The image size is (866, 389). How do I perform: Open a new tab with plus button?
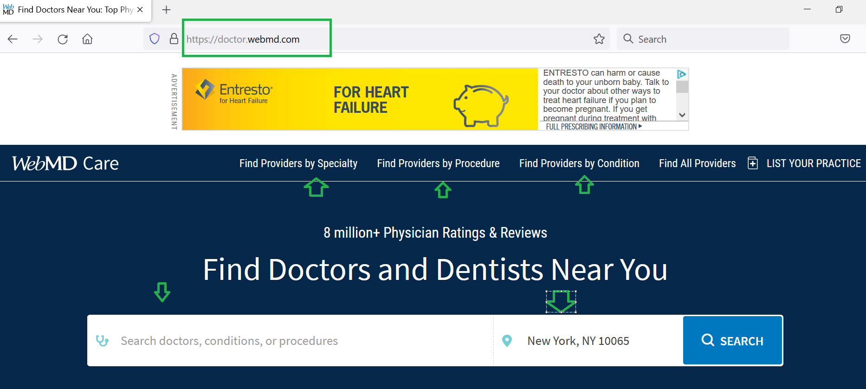(x=166, y=10)
